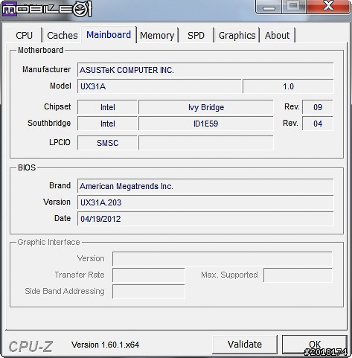Screen dimensions: 352x358
Task: Close the CPU-Z window
Action: point(328,7)
